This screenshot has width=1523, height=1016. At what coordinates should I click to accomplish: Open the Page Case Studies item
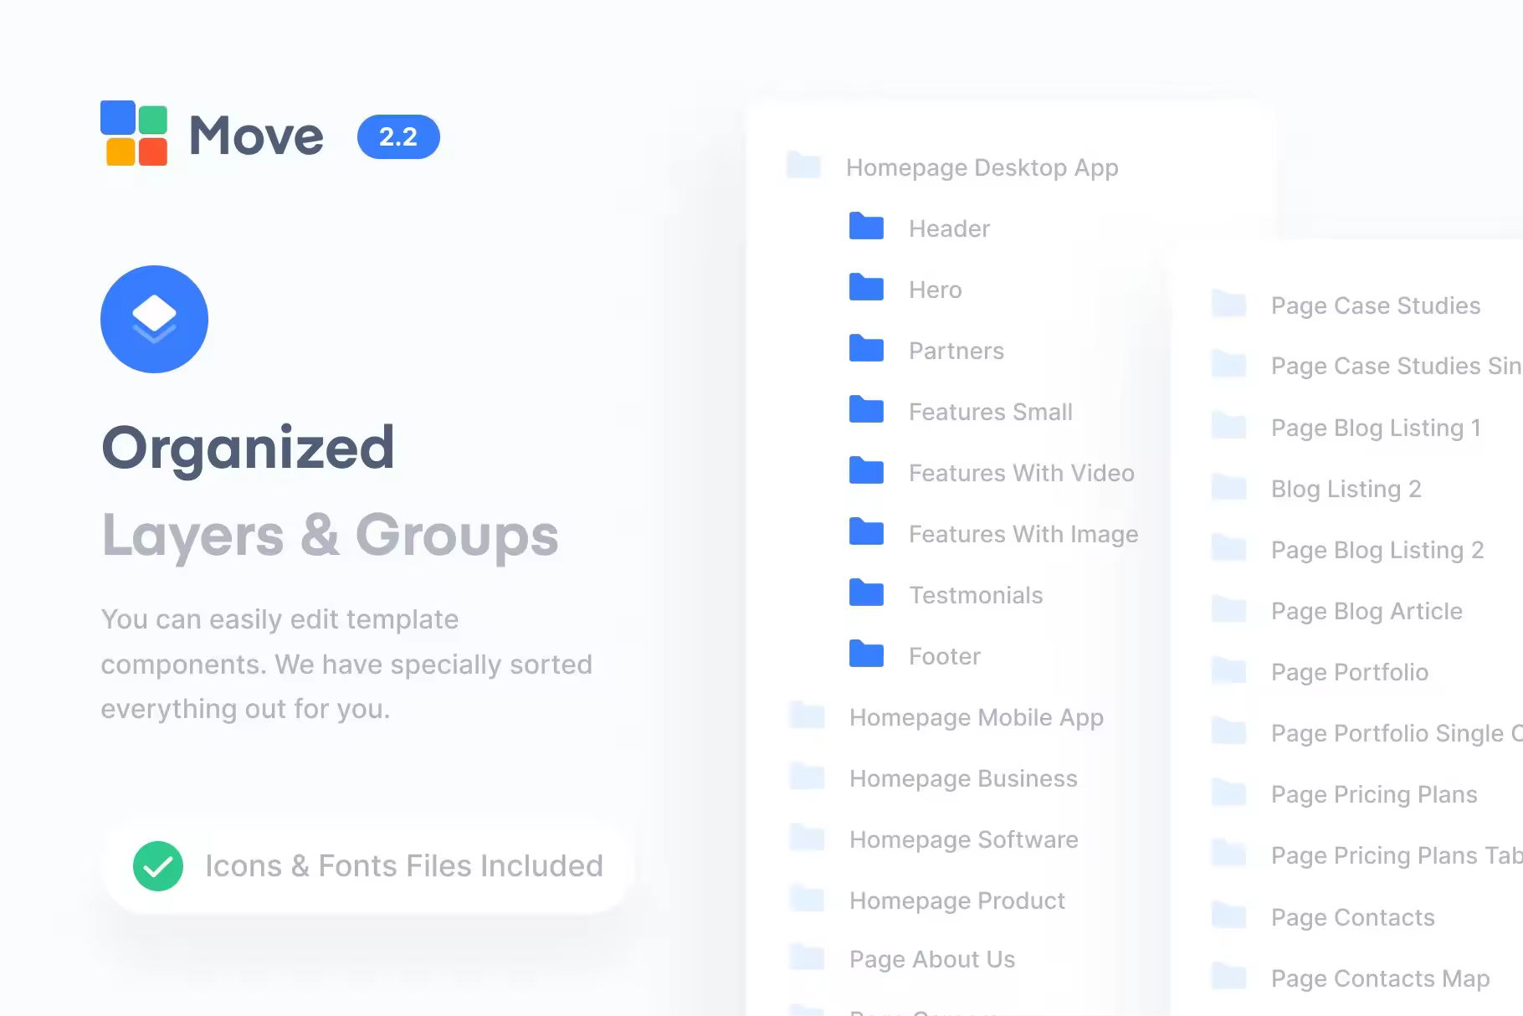[x=1375, y=305]
